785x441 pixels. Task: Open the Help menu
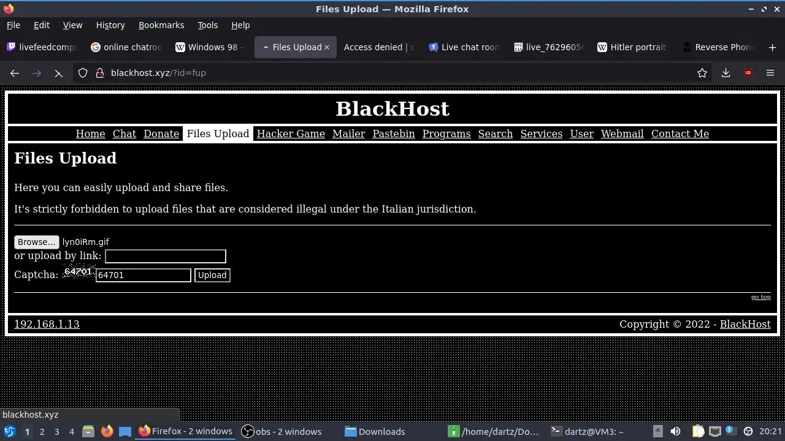240,25
